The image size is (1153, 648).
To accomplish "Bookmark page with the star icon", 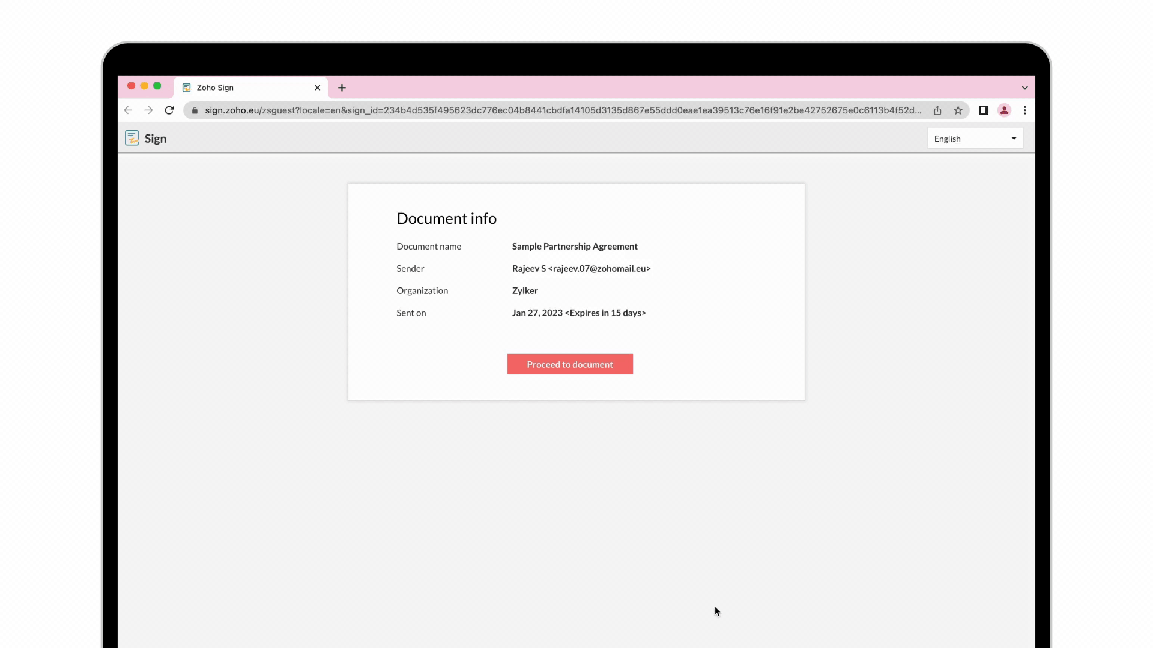I will [958, 110].
